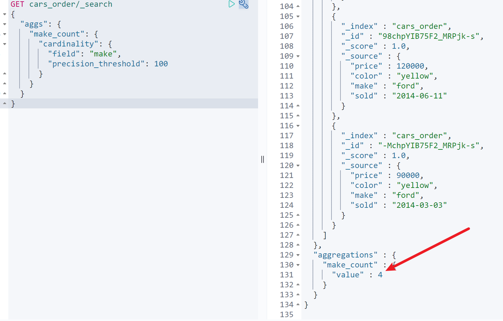503x321 pixels.
Task: Click the GET cars_order/_search request line
Action: tap(62, 4)
